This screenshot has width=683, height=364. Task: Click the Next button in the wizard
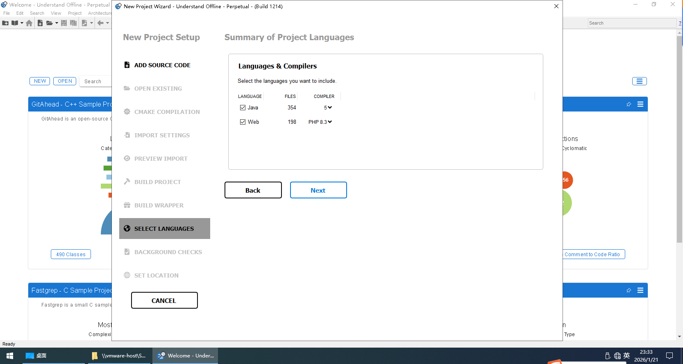coord(318,190)
